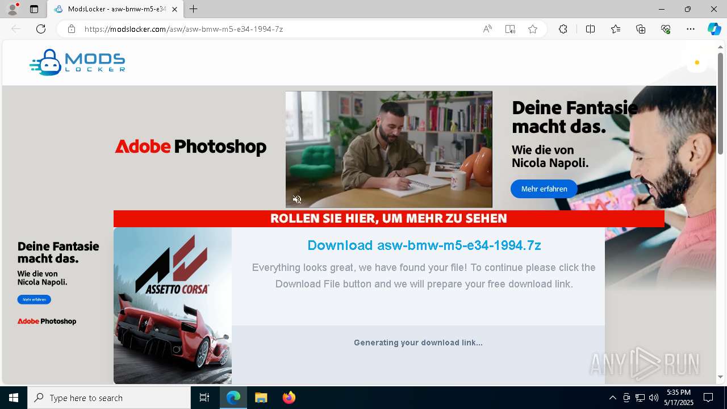Open the taskbar clock and date
The height and width of the screenshot is (409, 727).
(x=679, y=398)
